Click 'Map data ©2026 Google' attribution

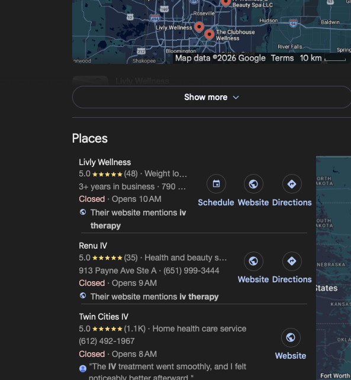[220, 58]
